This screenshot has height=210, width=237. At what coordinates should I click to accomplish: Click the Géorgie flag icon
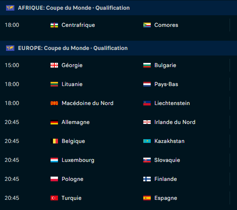click(x=54, y=65)
